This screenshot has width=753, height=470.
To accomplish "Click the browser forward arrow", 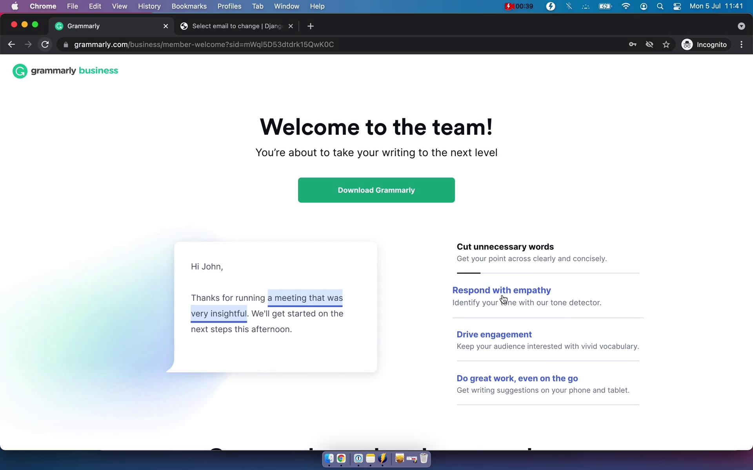I will point(28,45).
